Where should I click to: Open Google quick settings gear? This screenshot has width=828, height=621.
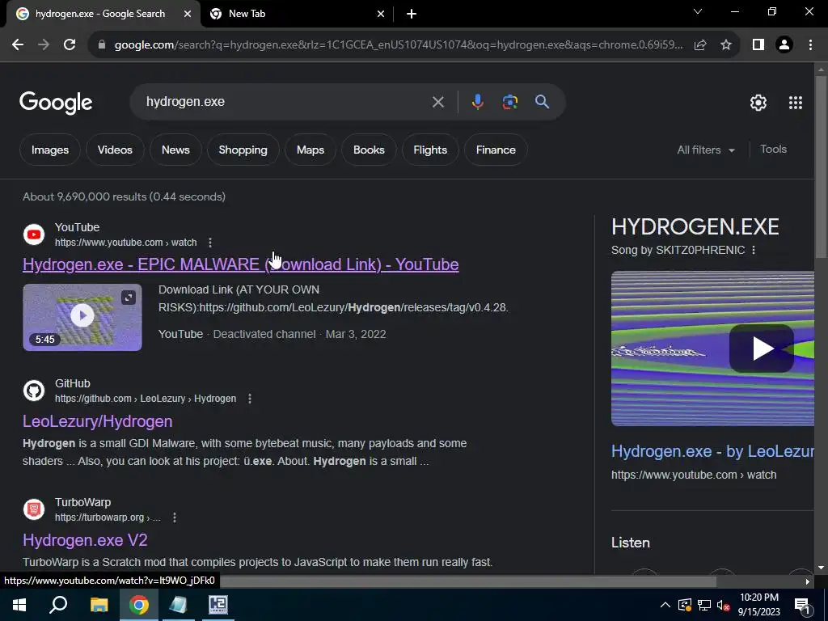pos(758,103)
